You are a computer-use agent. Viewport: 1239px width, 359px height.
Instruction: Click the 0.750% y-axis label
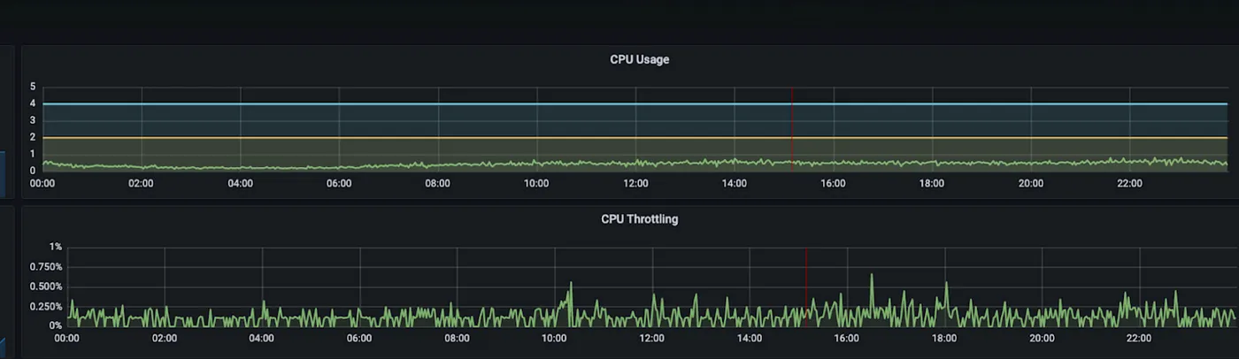pos(45,267)
